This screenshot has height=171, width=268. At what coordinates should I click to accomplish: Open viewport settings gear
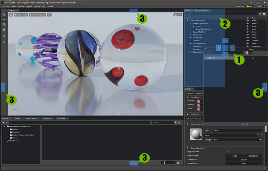[11, 15]
